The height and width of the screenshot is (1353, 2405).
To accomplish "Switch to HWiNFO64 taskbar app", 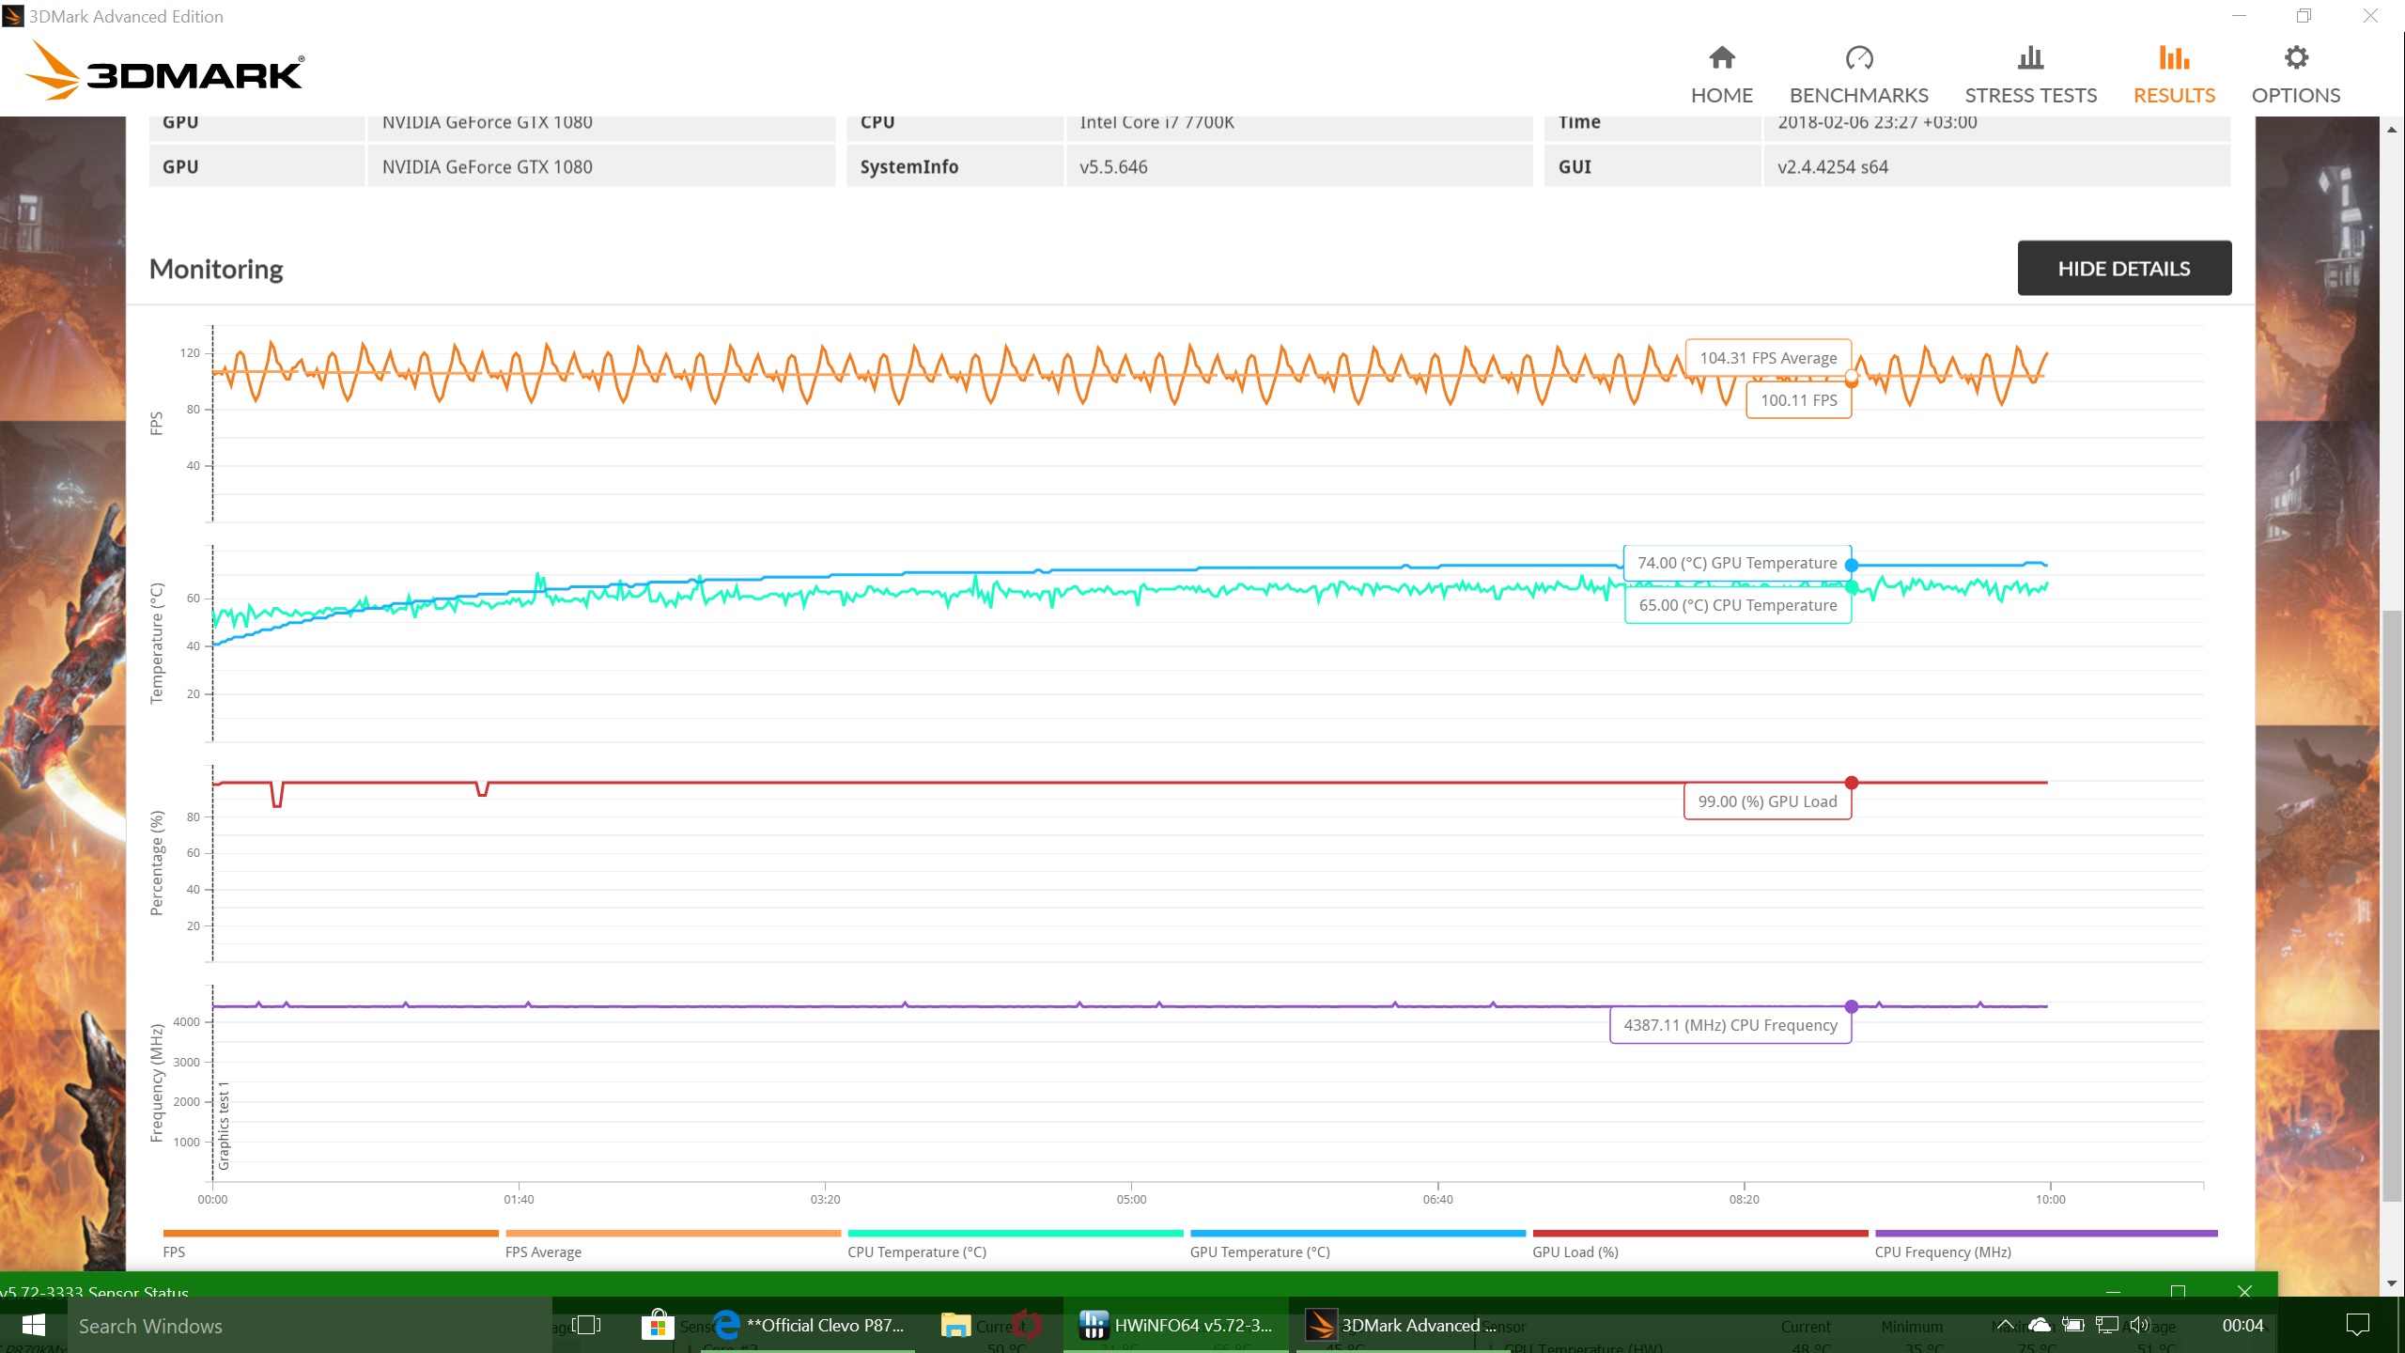I will [x=1174, y=1325].
